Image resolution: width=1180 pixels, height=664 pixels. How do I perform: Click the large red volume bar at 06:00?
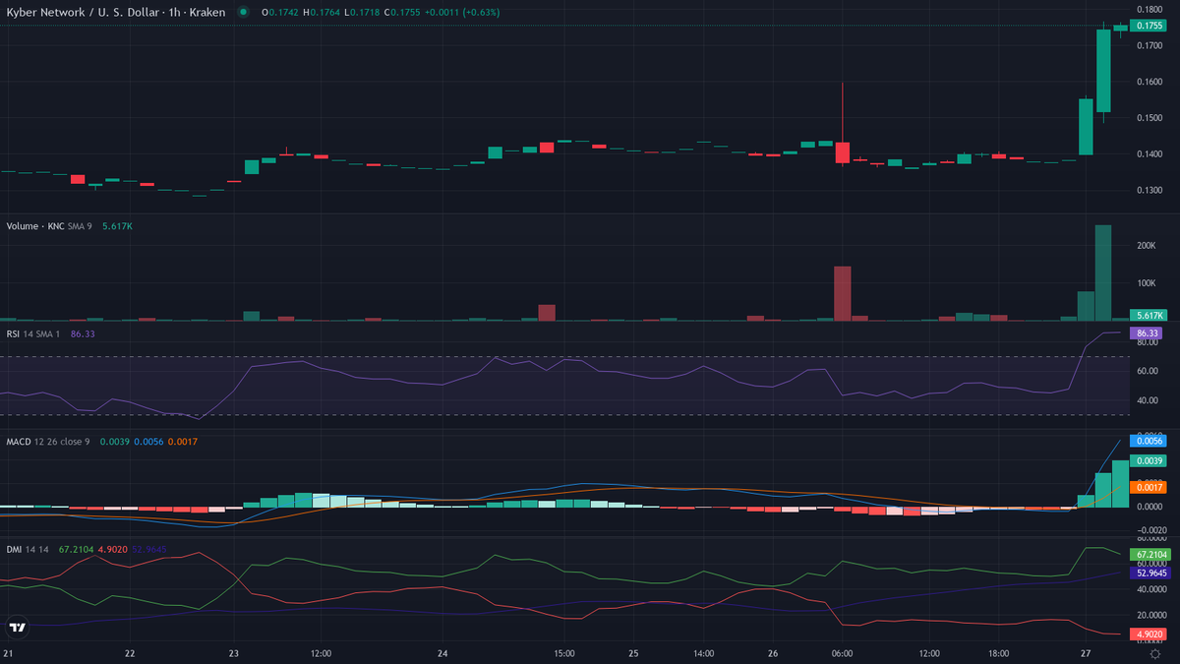click(x=842, y=293)
